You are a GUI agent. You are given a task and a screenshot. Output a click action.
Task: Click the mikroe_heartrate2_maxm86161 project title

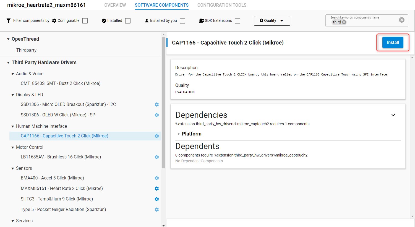click(x=46, y=5)
